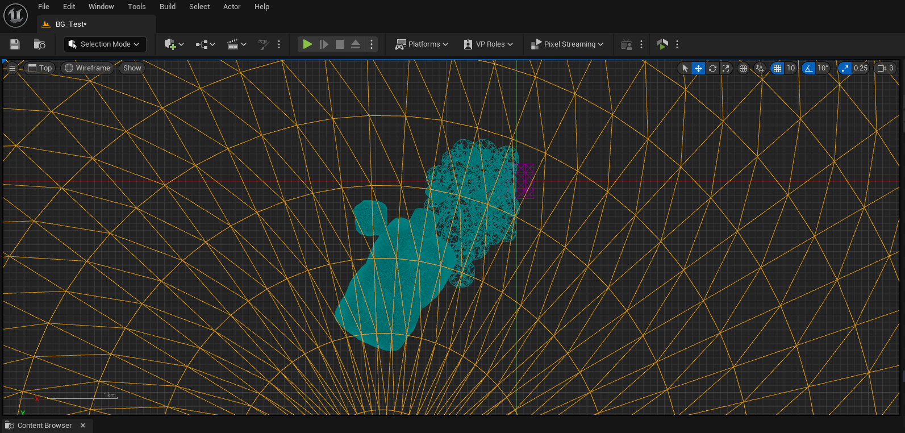Open the viewport Show flags button
Screen dimensions: 905x433
[132, 68]
